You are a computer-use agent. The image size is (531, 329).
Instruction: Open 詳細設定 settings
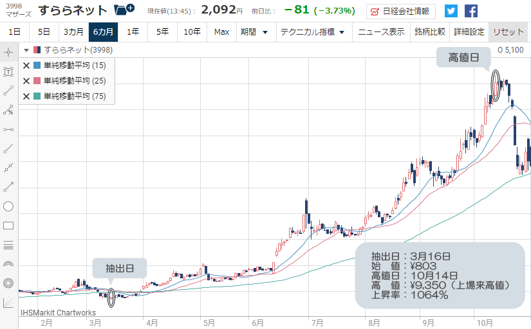coord(469,32)
